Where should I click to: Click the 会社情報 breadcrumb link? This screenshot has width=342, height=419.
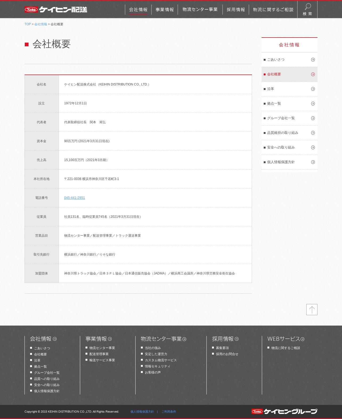pos(41,24)
